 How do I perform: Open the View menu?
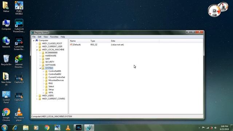pos(46,37)
